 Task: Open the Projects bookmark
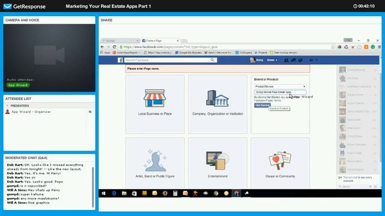tap(260, 53)
